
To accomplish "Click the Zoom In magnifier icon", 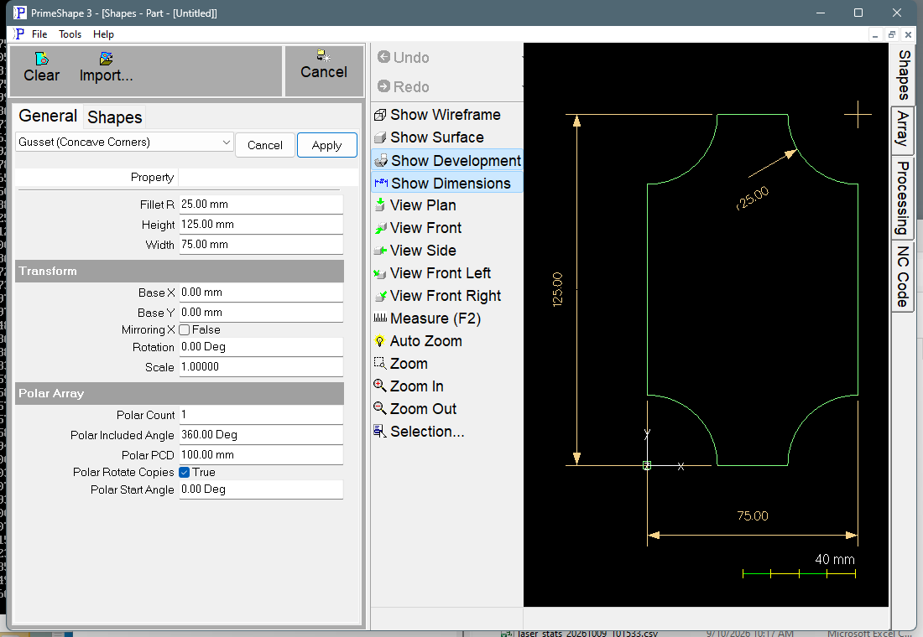I will pos(380,386).
